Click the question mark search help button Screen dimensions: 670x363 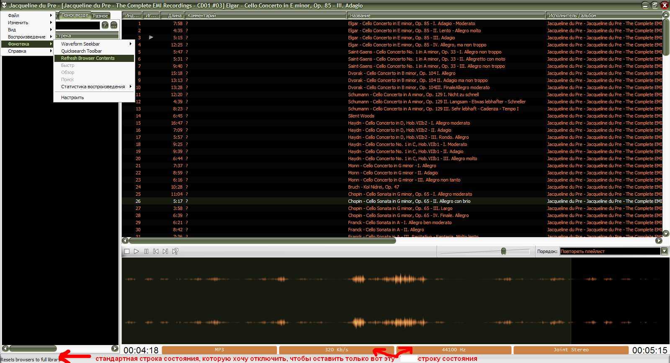[x=105, y=25]
